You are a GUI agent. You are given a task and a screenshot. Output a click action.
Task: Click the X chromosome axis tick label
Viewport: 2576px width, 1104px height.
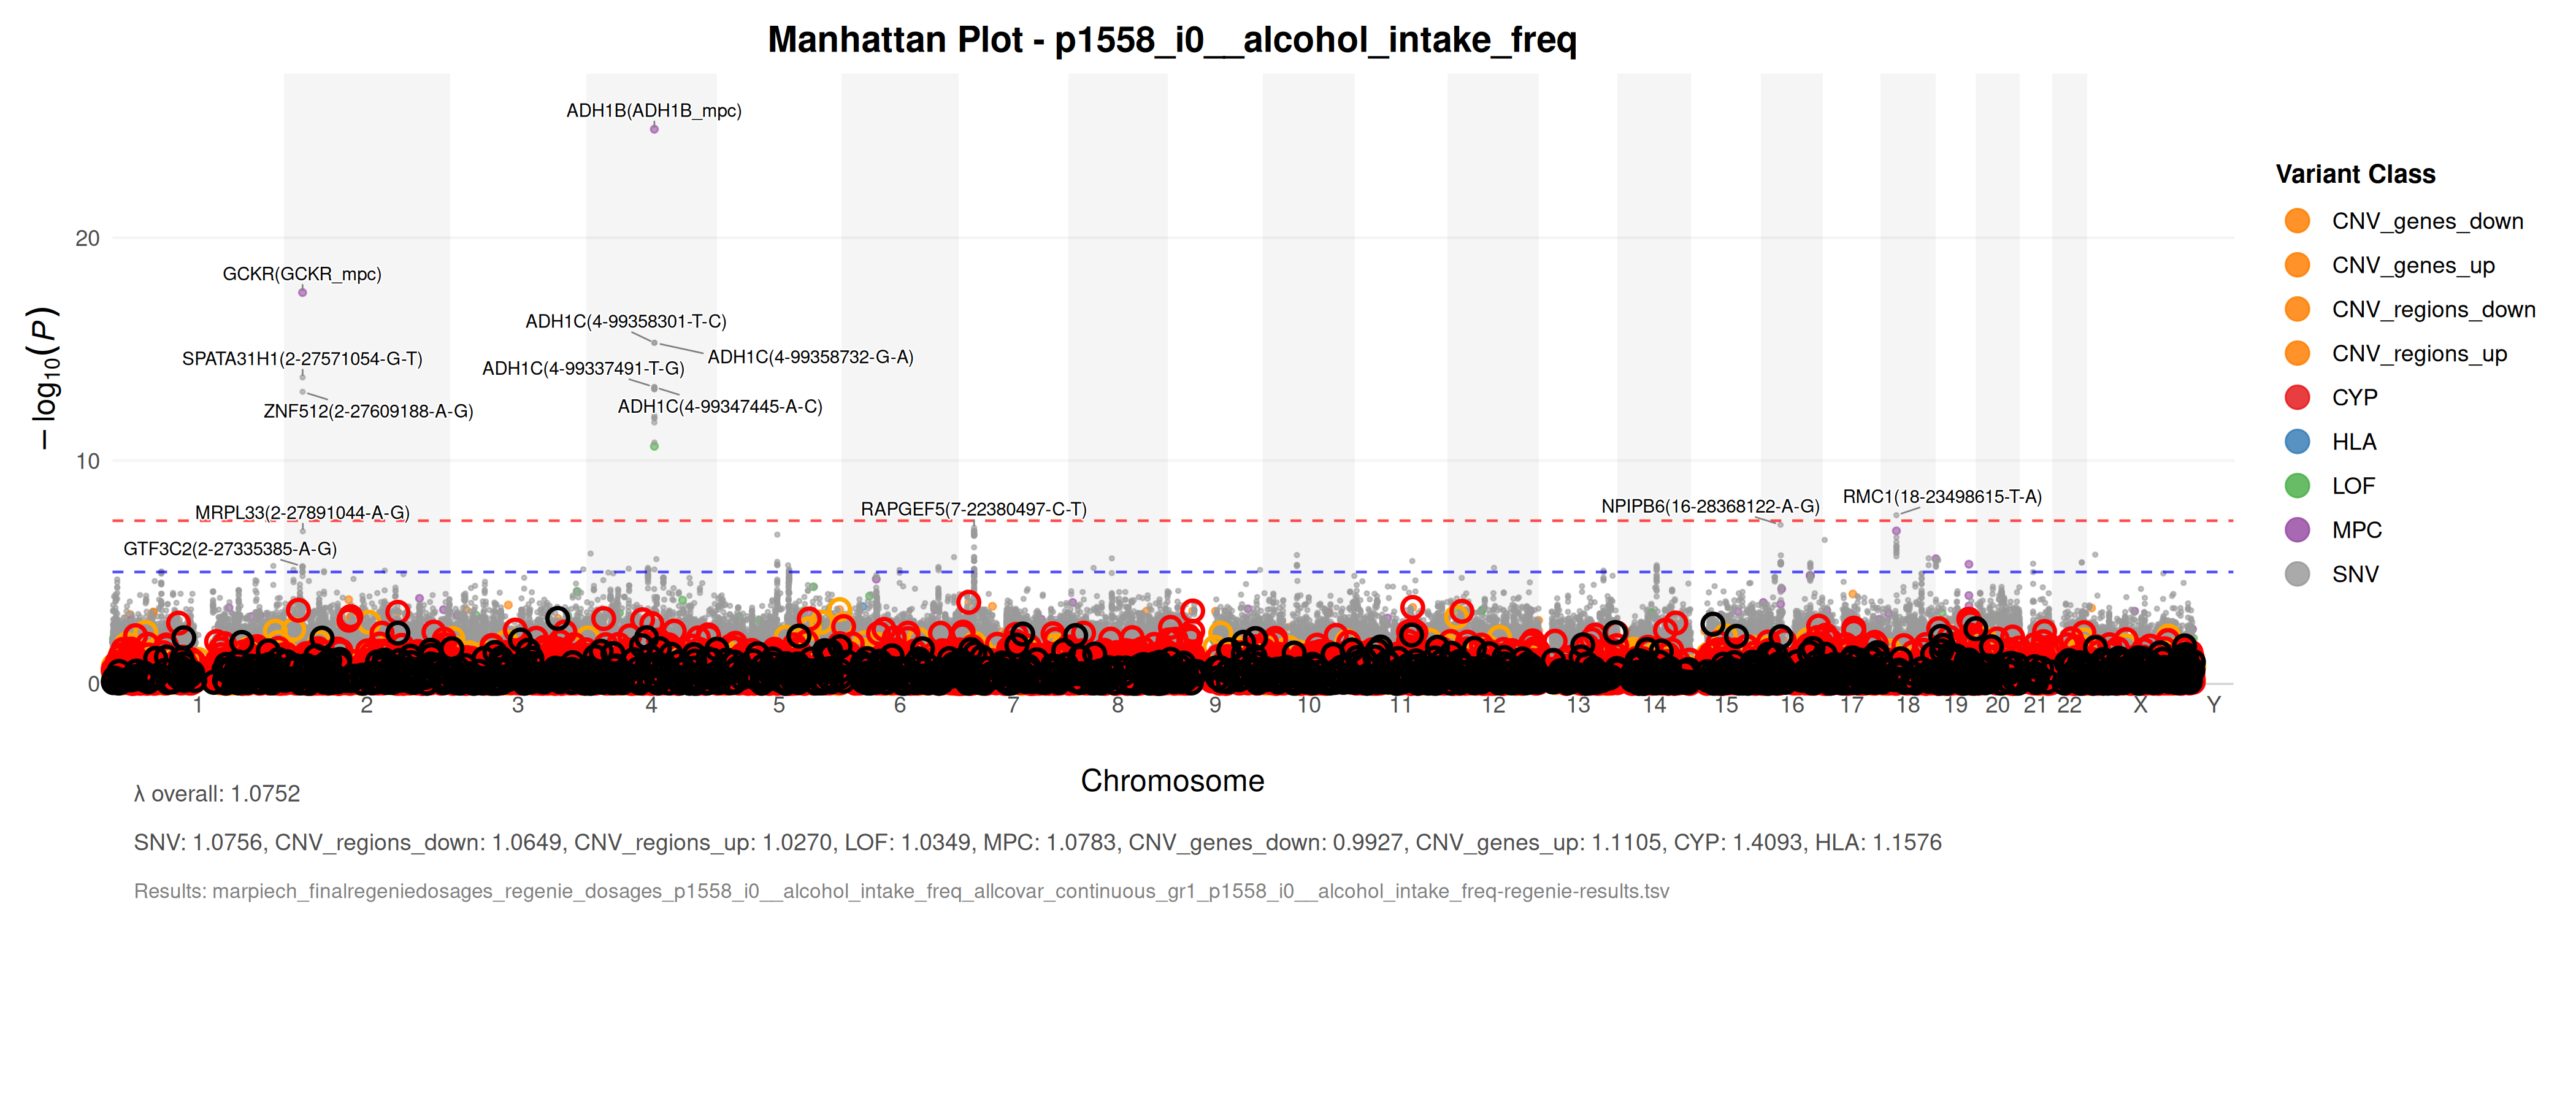pyautogui.click(x=2139, y=705)
